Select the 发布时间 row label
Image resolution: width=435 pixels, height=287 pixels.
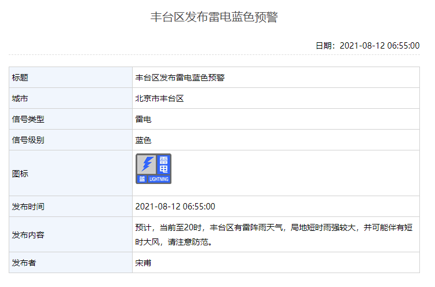click(28, 207)
